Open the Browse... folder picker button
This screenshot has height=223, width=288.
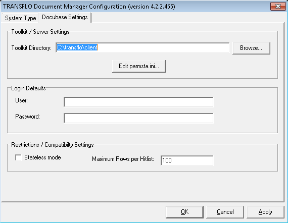point(251,48)
